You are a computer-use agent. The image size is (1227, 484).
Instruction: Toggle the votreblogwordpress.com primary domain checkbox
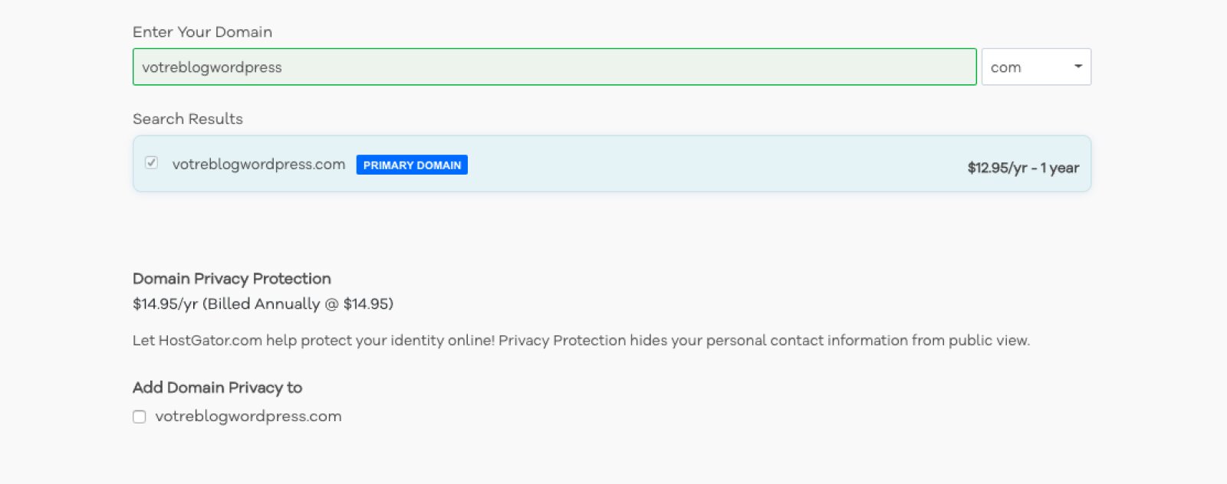(x=152, y=162)
